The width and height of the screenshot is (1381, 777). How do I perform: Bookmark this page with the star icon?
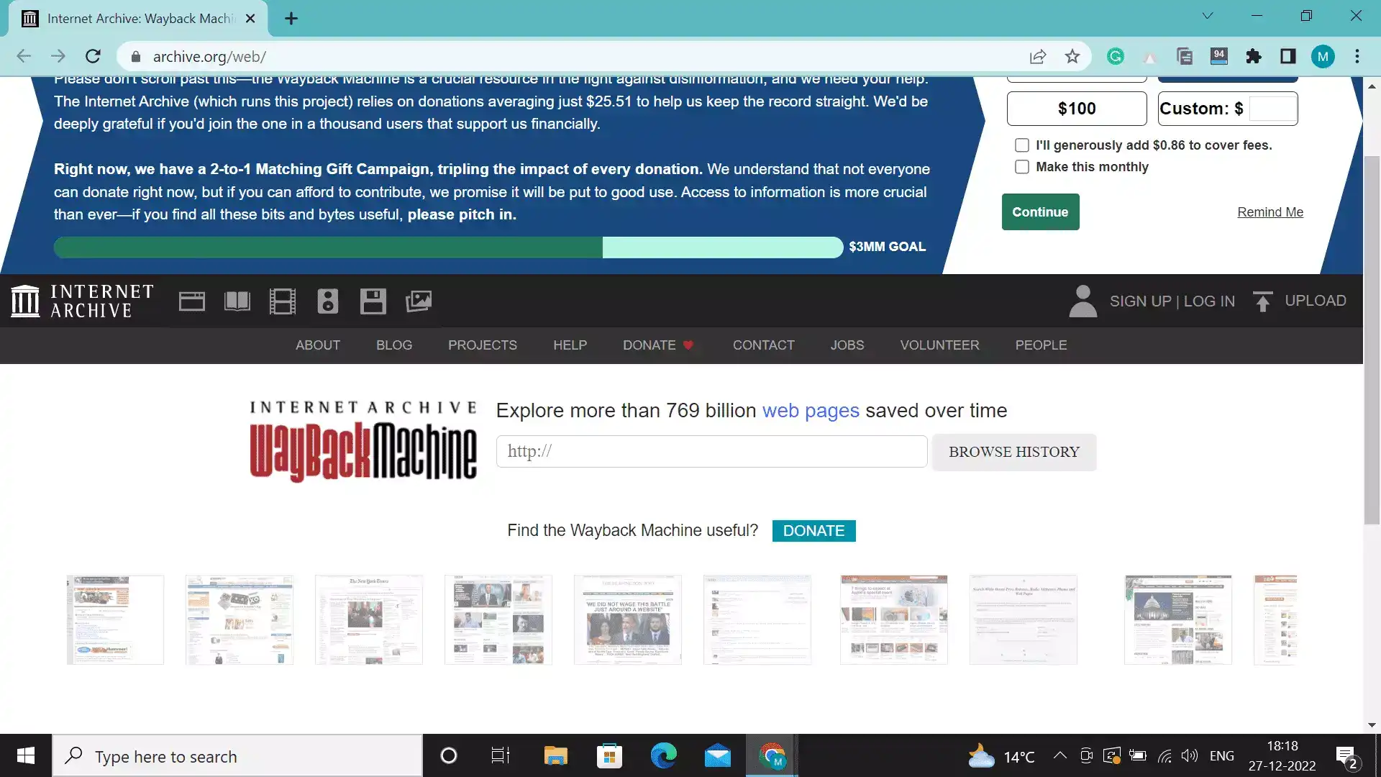(1072, 57)
